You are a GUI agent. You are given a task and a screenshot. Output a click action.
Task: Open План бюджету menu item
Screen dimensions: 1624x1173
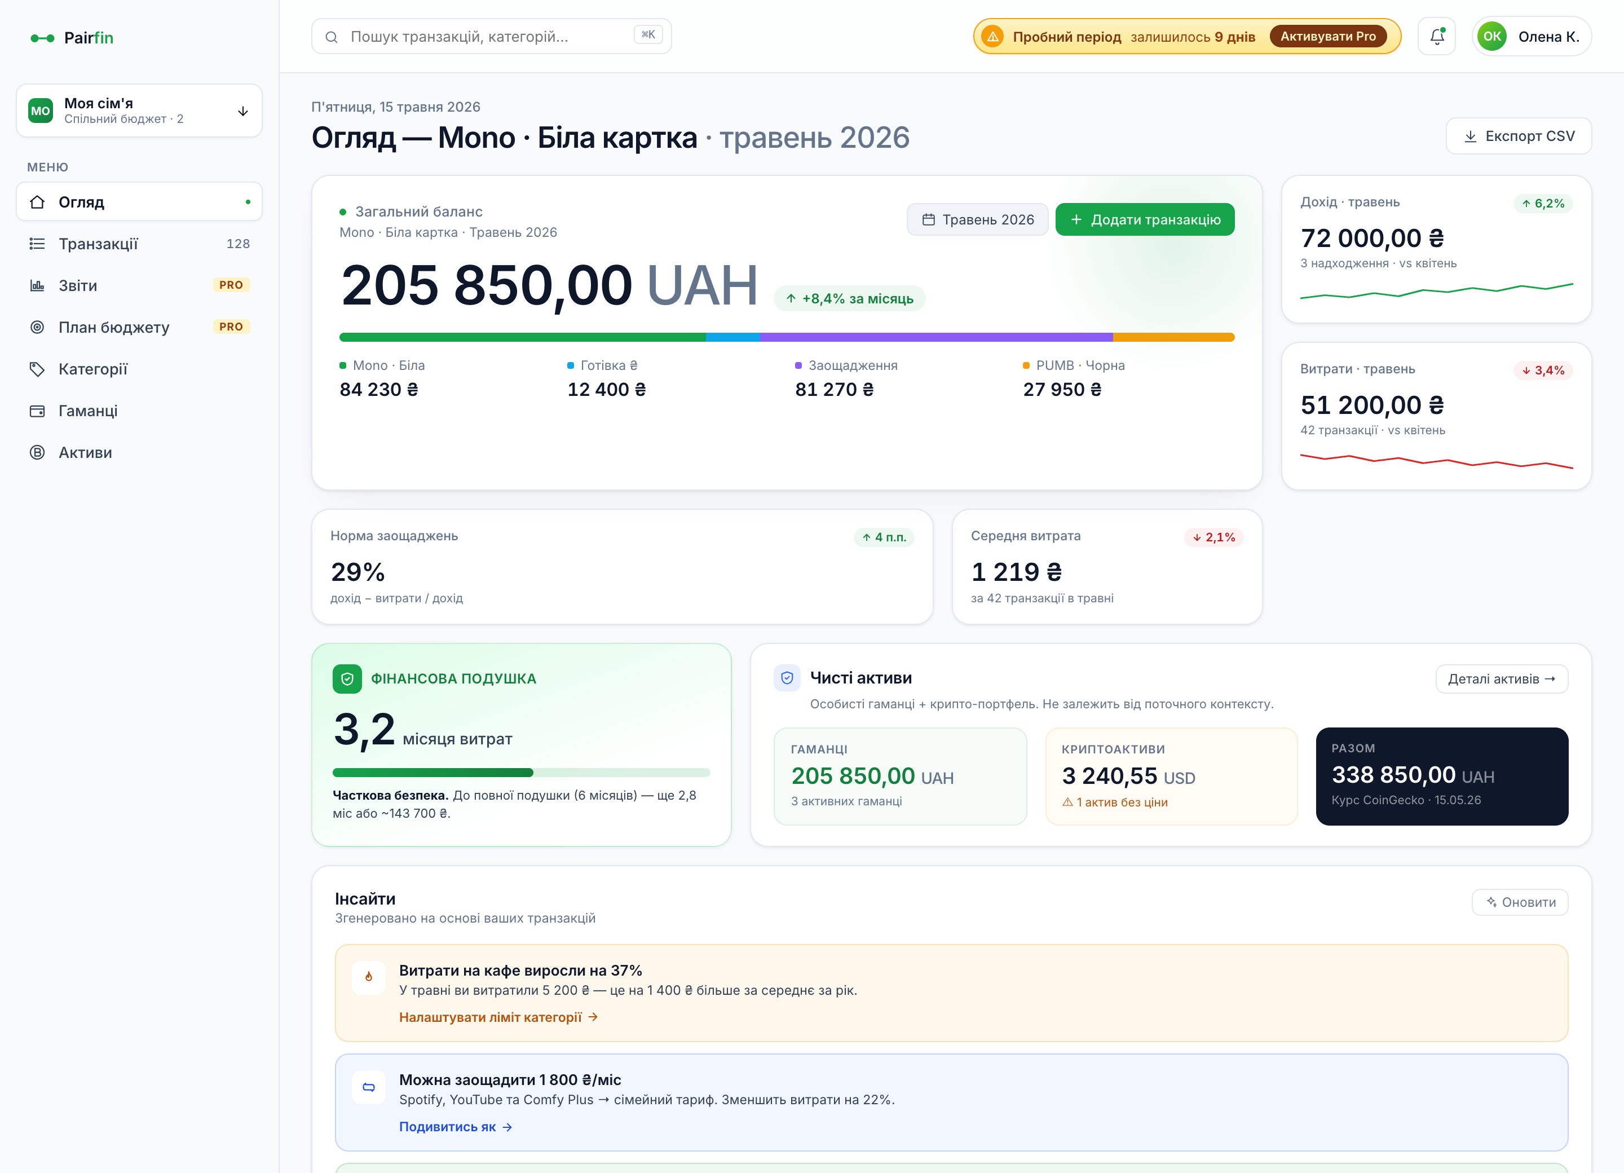(x=139, y=327)
